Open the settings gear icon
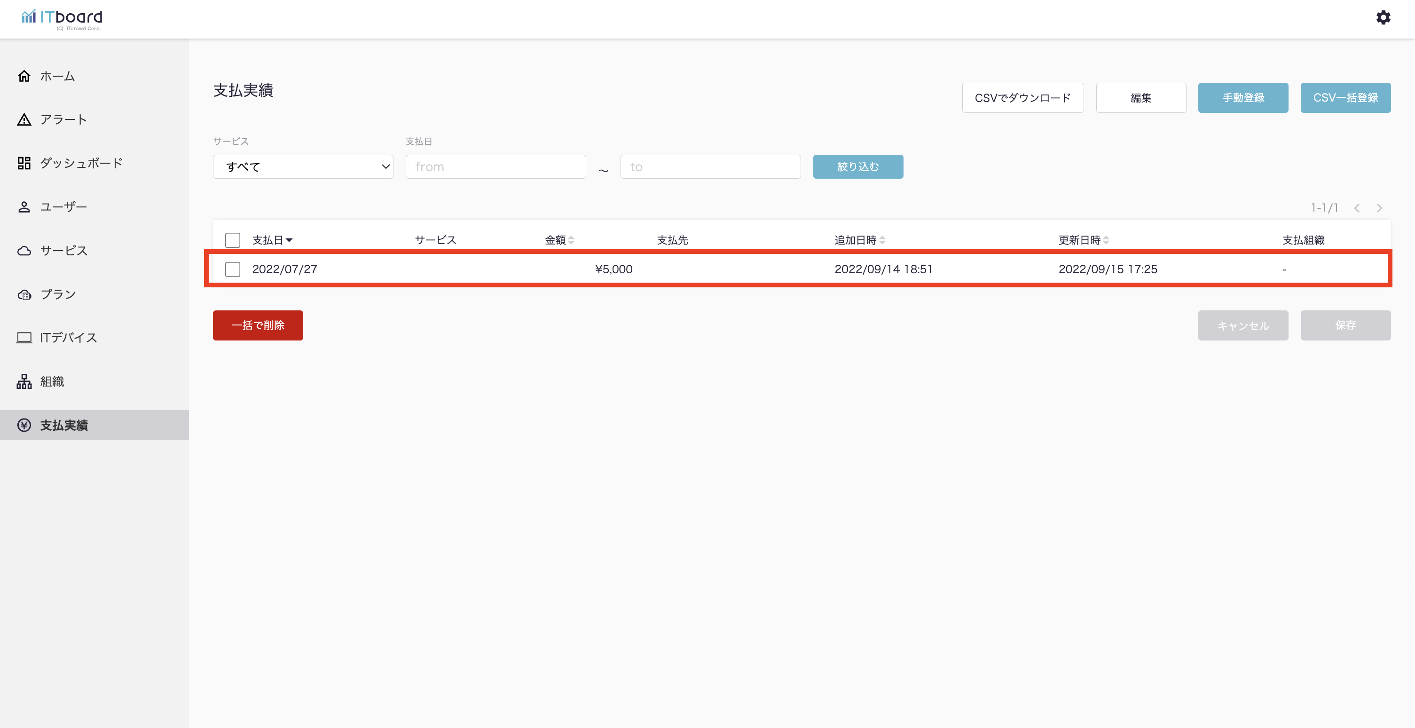 click(1383, 17)
